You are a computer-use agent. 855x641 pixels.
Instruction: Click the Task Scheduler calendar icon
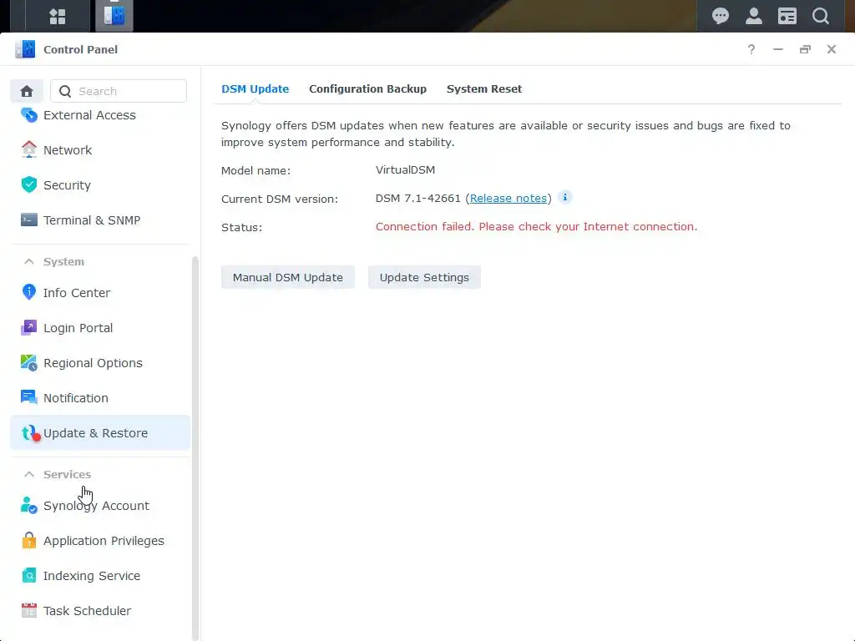click(29, 610)
